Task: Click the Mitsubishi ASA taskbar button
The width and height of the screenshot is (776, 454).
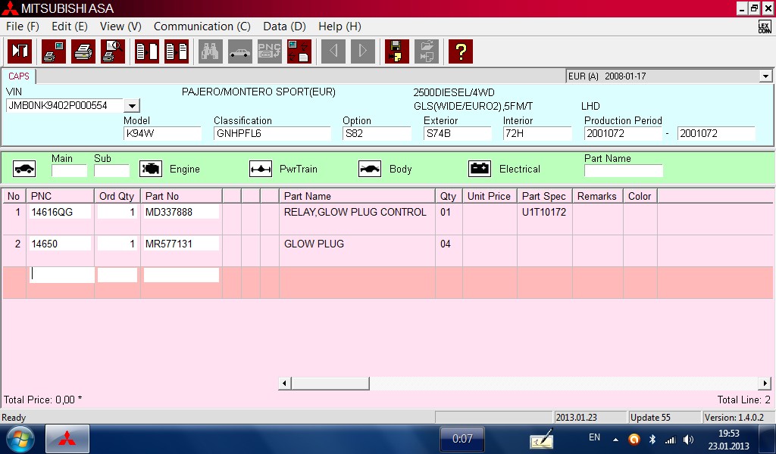Action: click(x=67, y=439)
